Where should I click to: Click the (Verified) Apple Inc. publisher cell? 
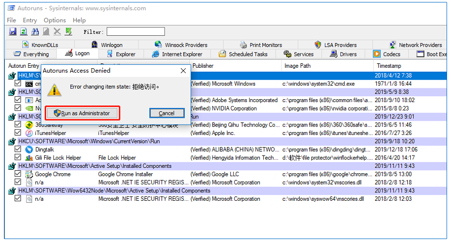point(213,133)
